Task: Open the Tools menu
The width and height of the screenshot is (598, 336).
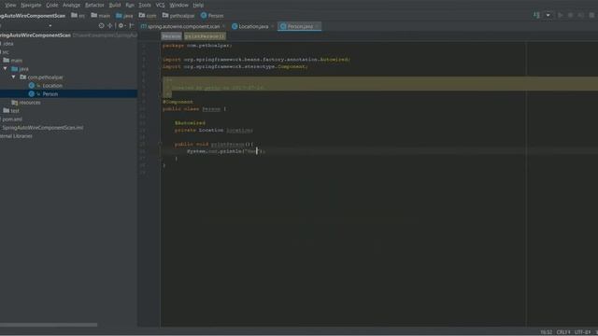Action: tap(145, 5)
